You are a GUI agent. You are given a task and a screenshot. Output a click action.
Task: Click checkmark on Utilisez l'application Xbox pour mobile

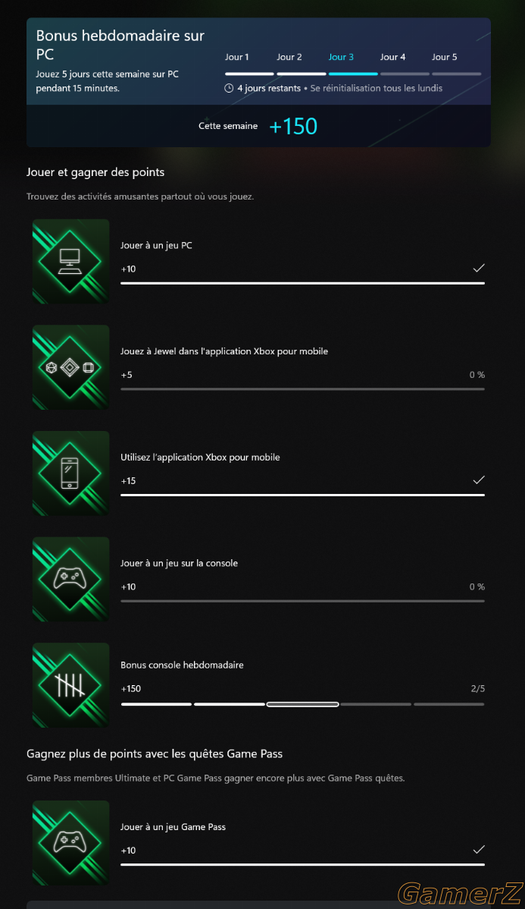tap(479, 480)
